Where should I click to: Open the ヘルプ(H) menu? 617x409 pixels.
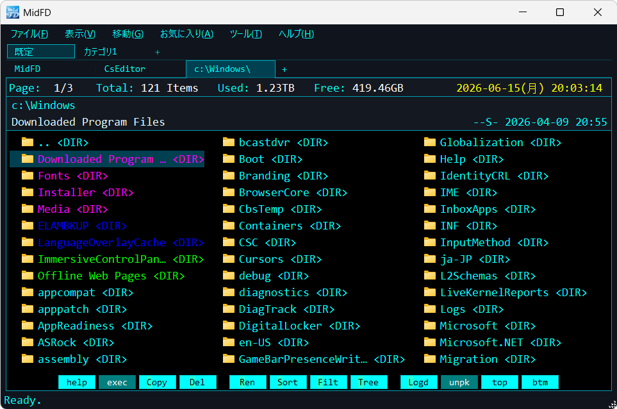coord(296,34)
